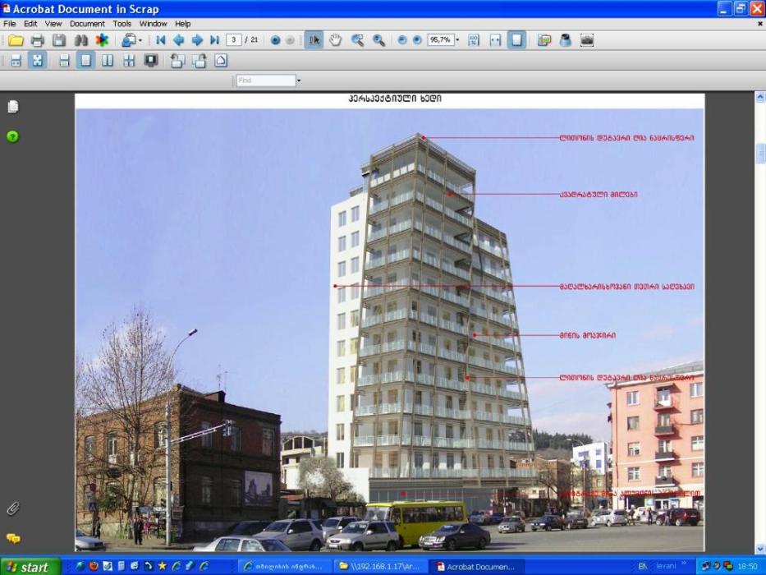Viewport: 766px width, 575px height.
Task: Click the binoculars Search icon
Action: (x=80, y=40)
